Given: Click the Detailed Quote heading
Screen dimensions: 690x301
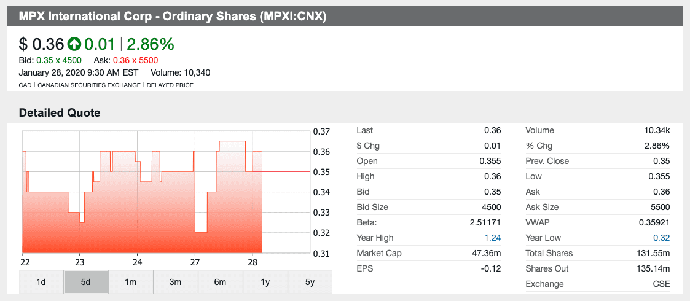Looking at the screenshot, I should point(60,113).
